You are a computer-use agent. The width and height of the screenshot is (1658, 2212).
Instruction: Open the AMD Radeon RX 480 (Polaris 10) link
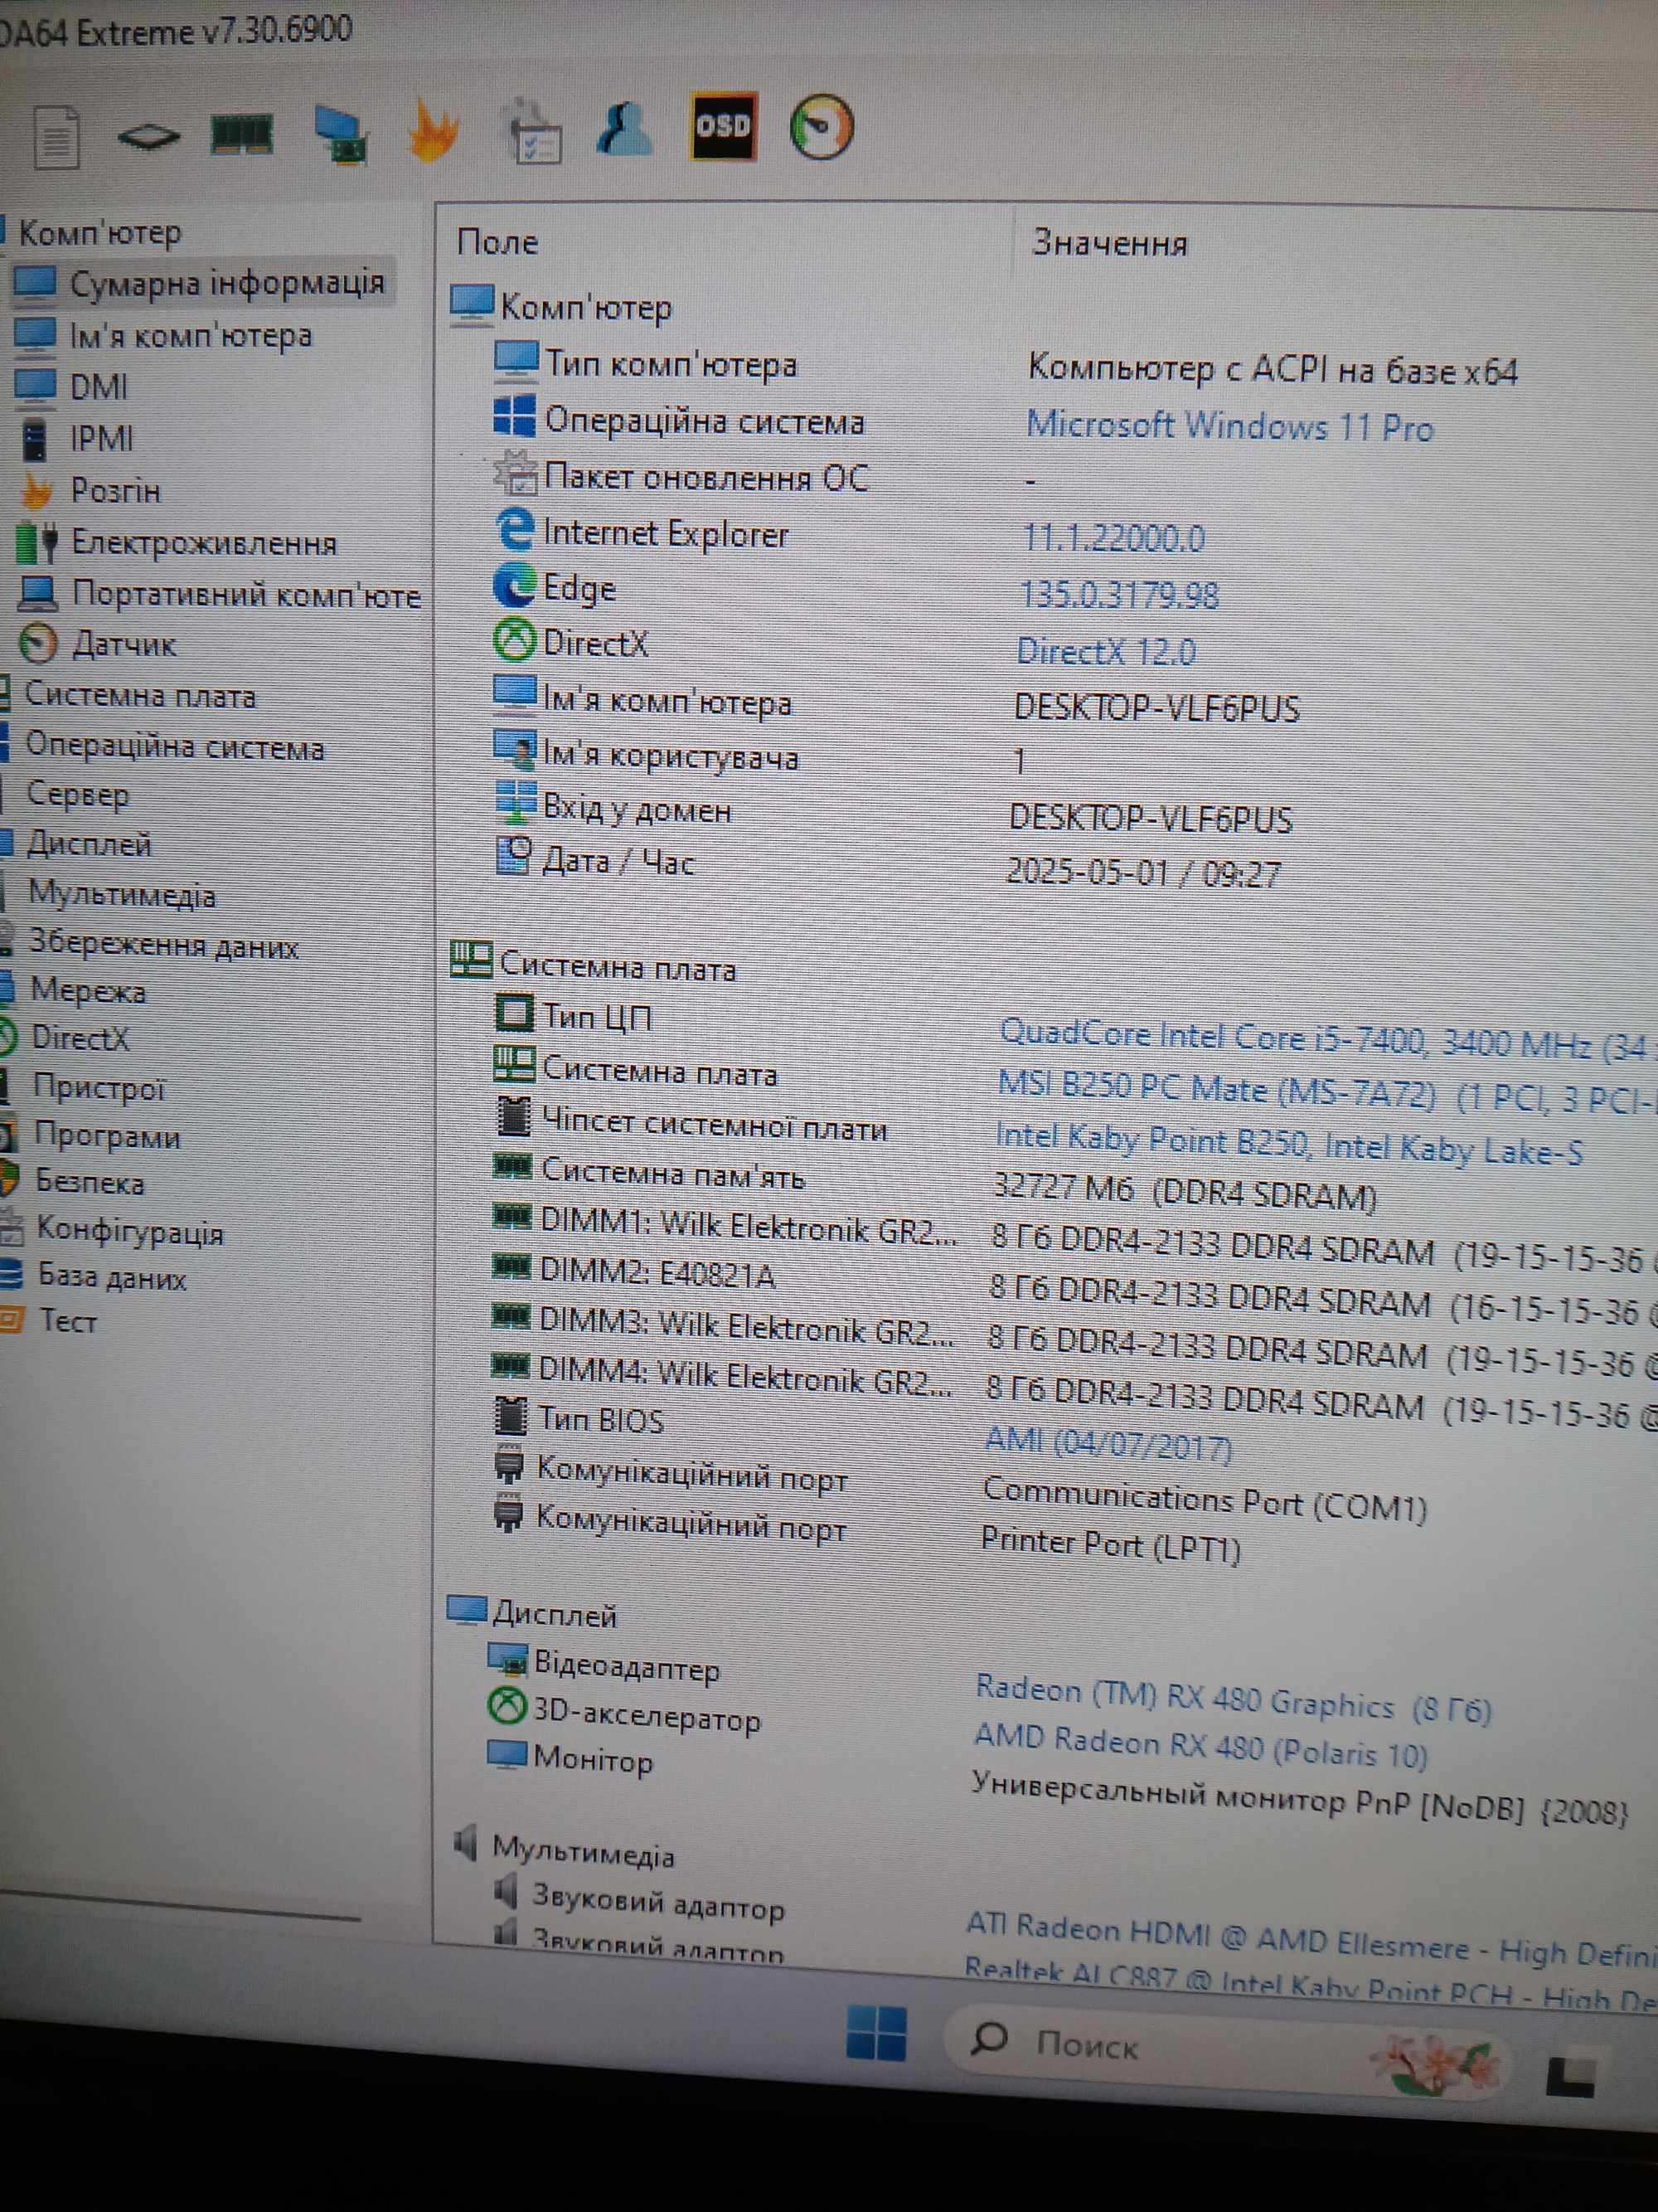[x=1200, y=1747]
